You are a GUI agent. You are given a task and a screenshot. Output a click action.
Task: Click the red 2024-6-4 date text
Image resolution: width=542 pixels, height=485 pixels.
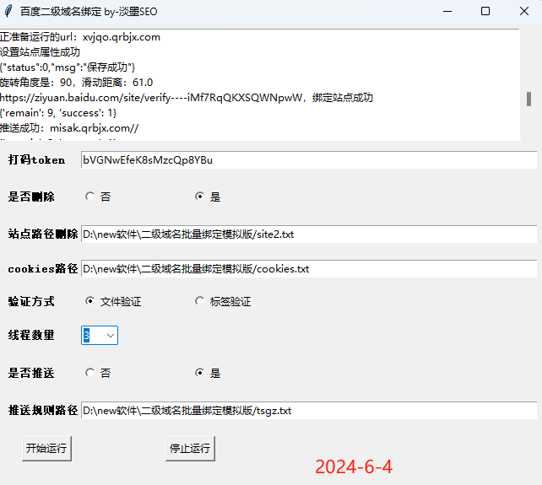coord(354,466)
